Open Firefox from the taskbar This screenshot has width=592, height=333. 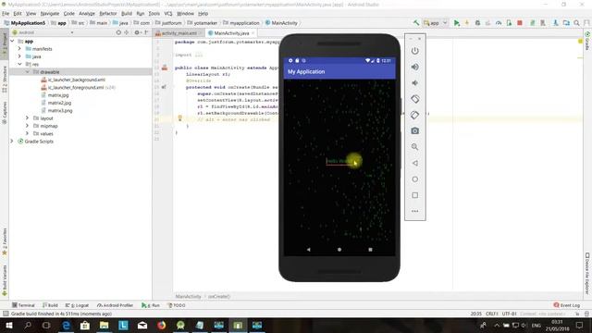point(162,325)
